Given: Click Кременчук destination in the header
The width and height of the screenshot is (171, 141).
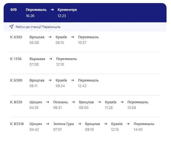Looking at the screenshot, I should point(67,10).
